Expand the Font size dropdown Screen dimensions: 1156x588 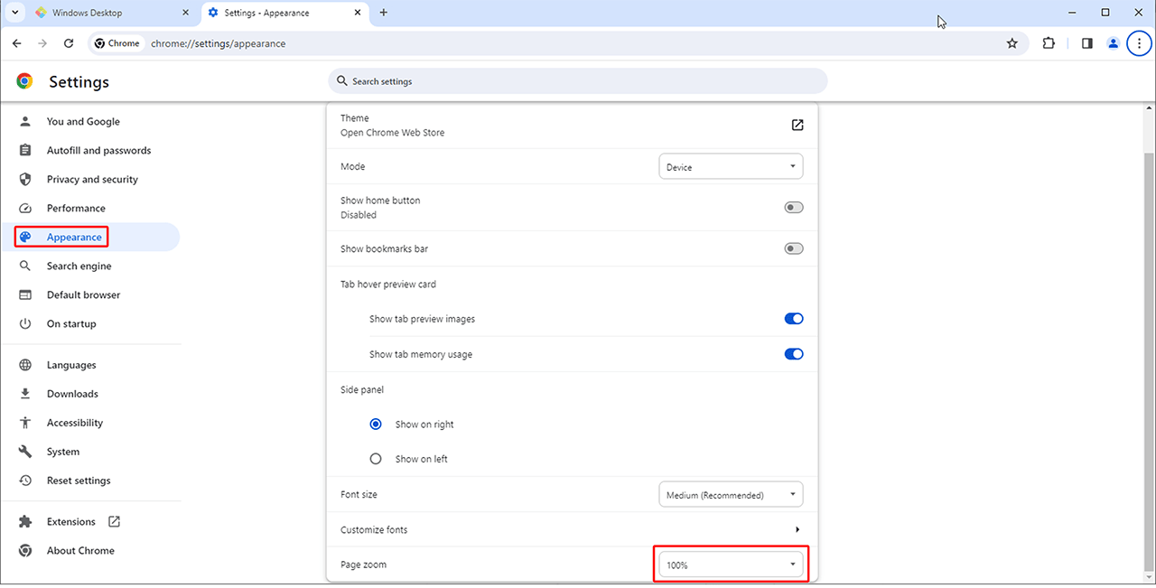click(730, 495)
